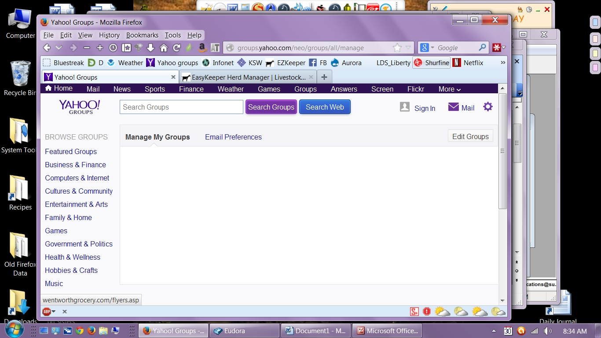Viewport: 601px width, 338px height.
Task: Click the Edit Groups button
Action: 470,136
